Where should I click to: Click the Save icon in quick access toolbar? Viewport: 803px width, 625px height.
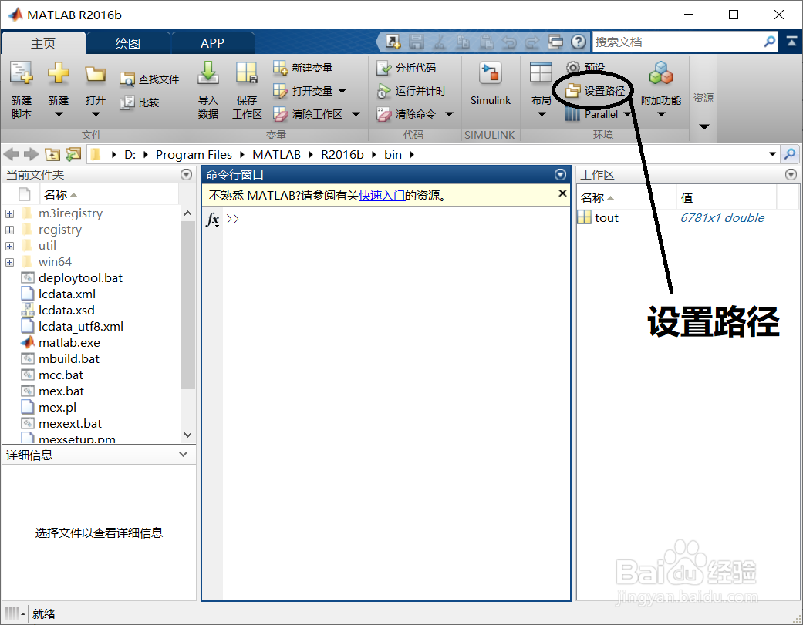pos(416,42)
